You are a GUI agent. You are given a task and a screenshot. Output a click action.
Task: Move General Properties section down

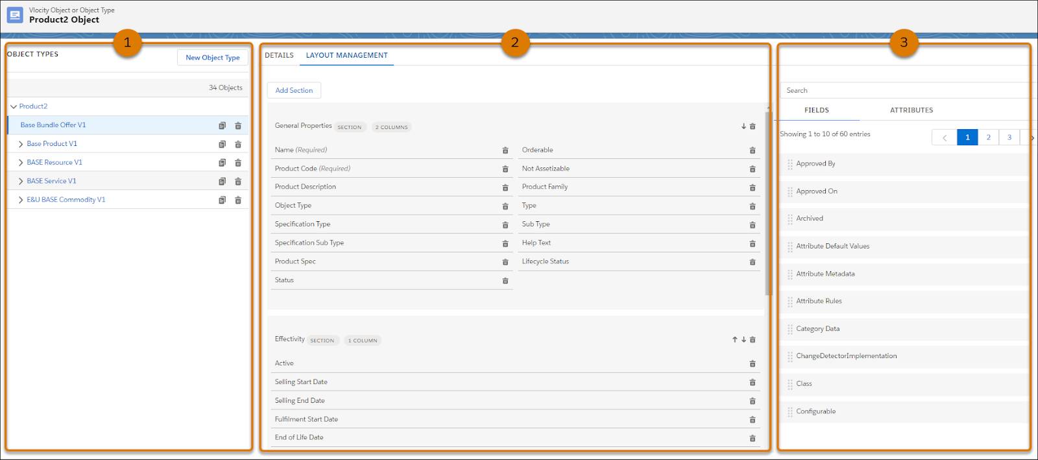[743, 127]
